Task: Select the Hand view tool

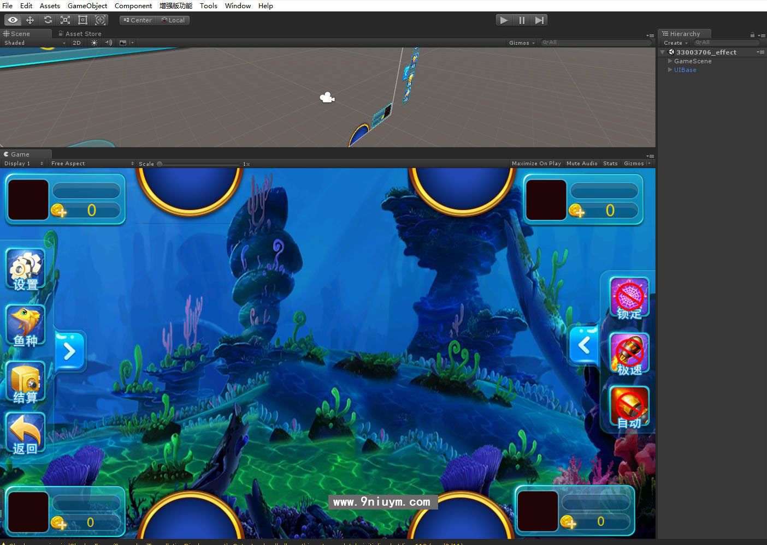Action: pyautogui.click(x=13, y=20)
